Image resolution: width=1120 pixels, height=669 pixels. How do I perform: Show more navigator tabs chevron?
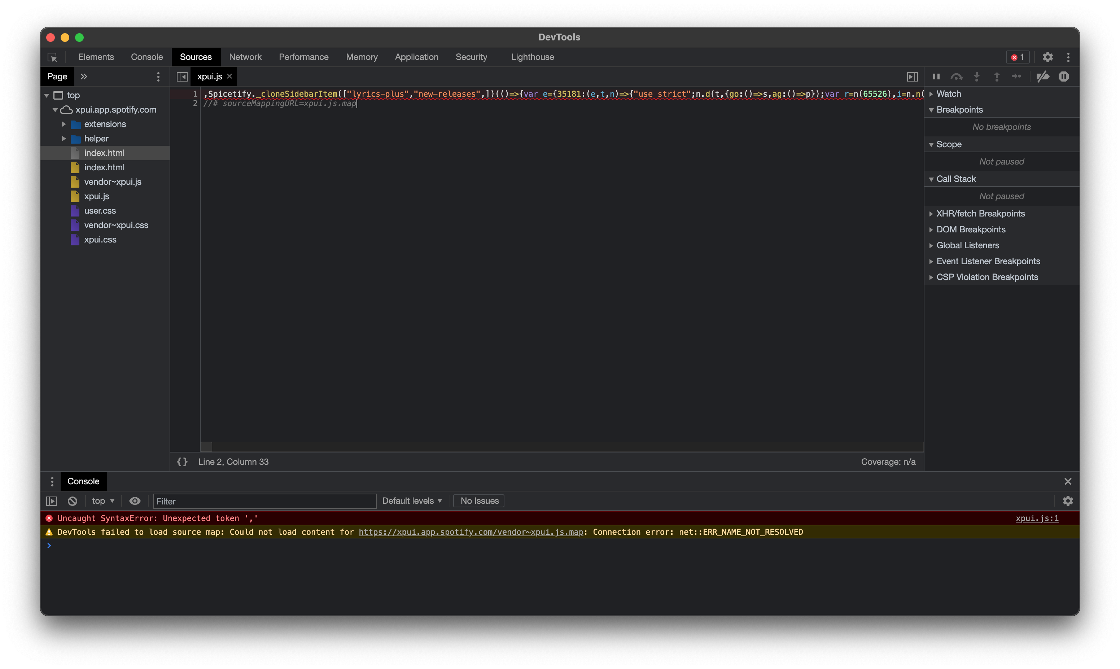tap(84, 76)
